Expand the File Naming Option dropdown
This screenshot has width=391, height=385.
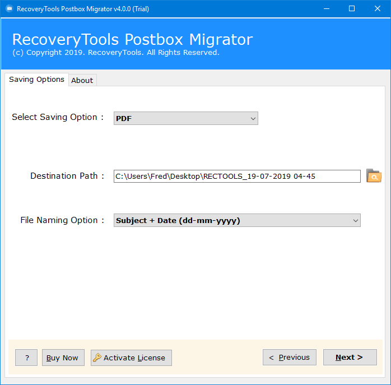point(237,220)
